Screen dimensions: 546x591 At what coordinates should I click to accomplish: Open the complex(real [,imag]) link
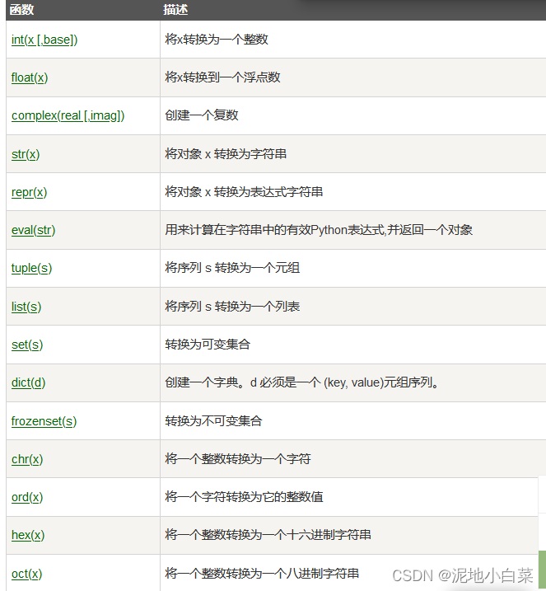[68, 115]
